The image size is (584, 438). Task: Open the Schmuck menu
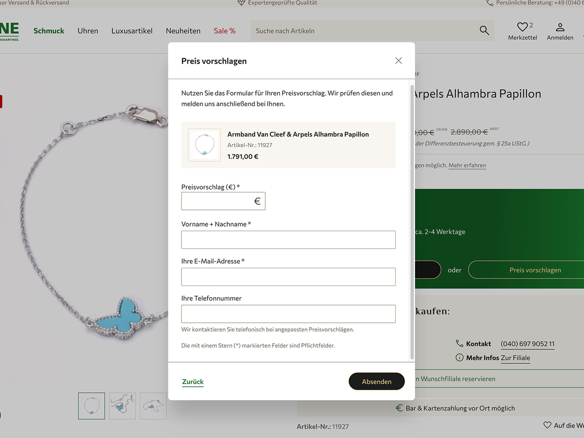pyautogui.click(x=49, y=31)
